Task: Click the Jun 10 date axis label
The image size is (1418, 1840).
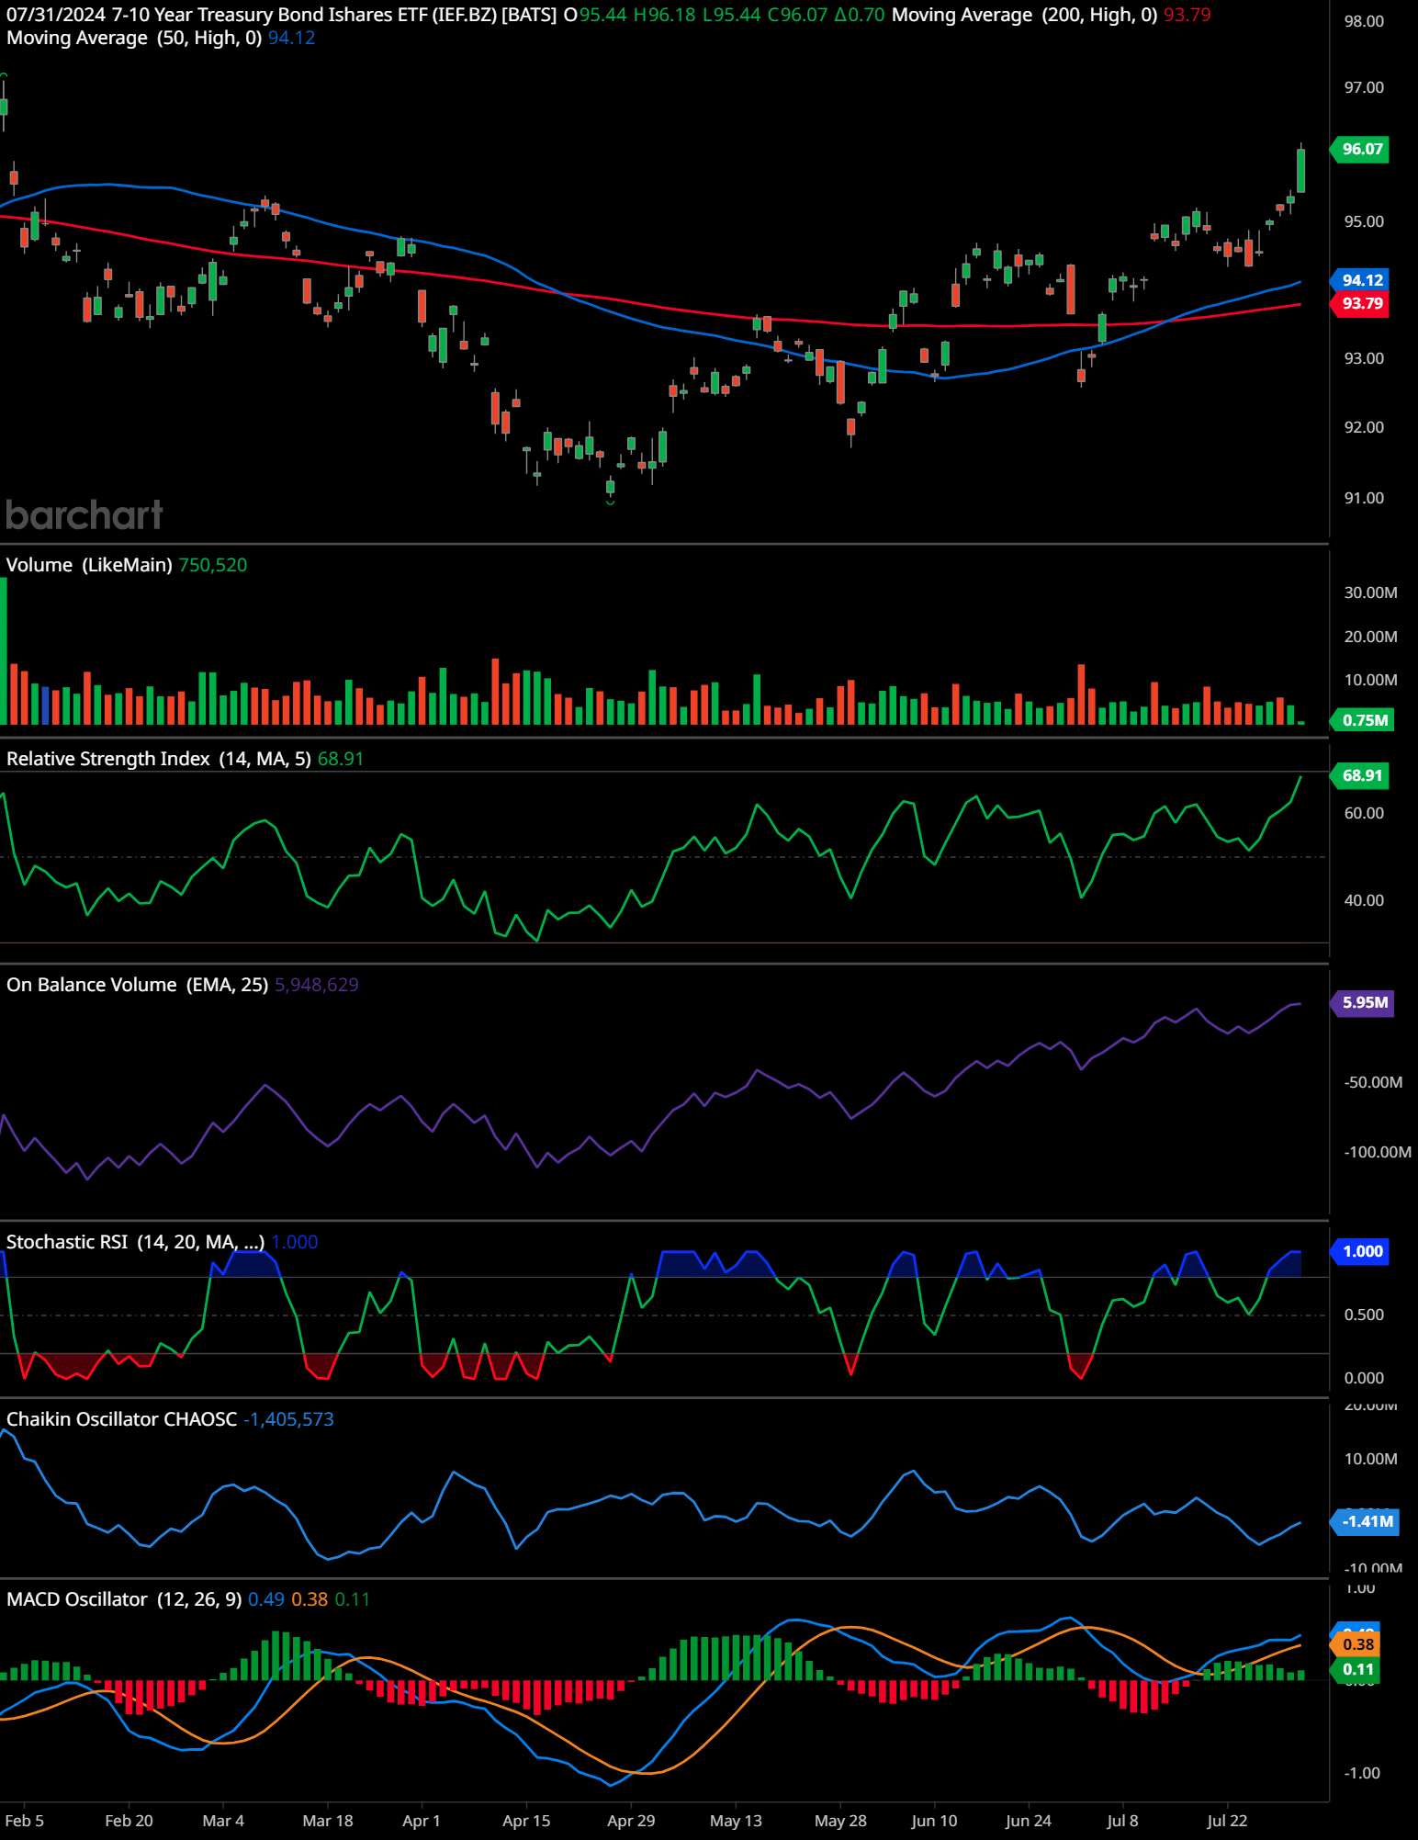Action: [x=934, y=1821]
